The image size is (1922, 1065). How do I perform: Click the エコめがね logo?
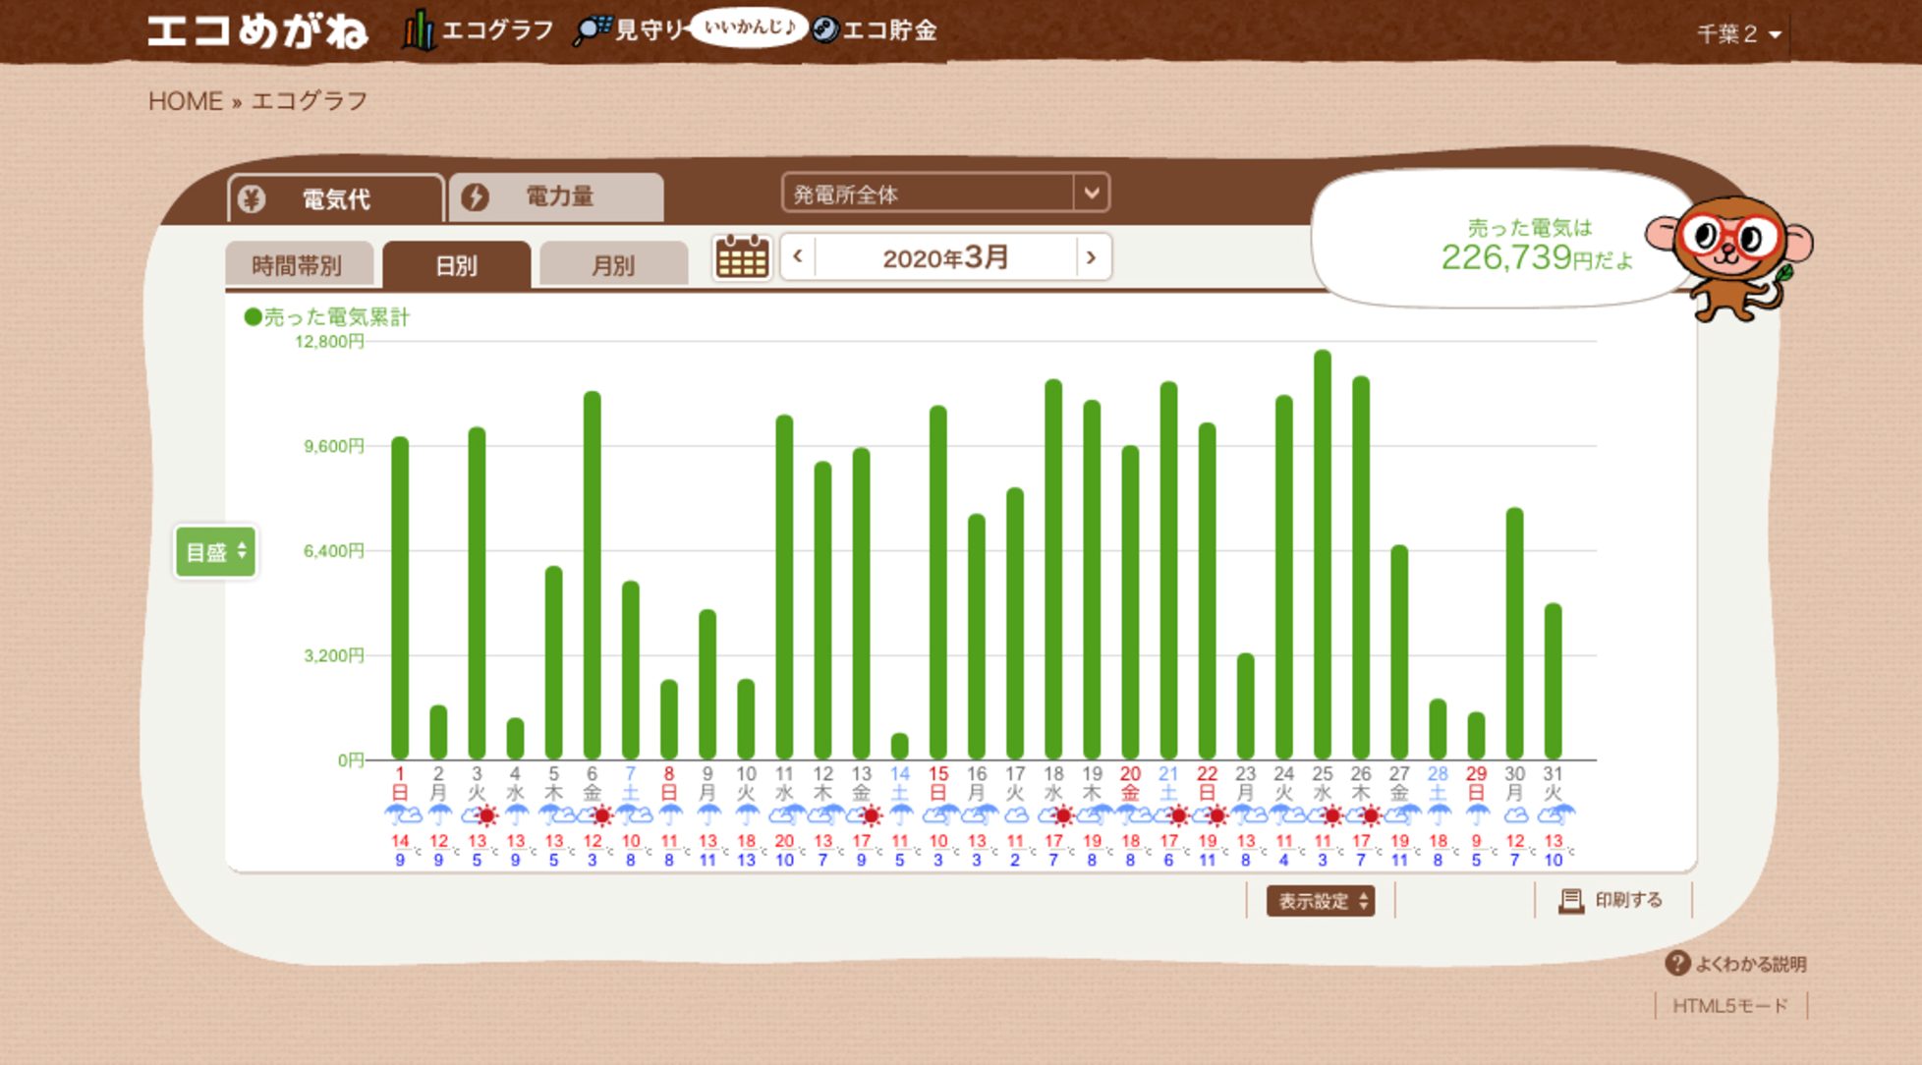pos(257,30)
